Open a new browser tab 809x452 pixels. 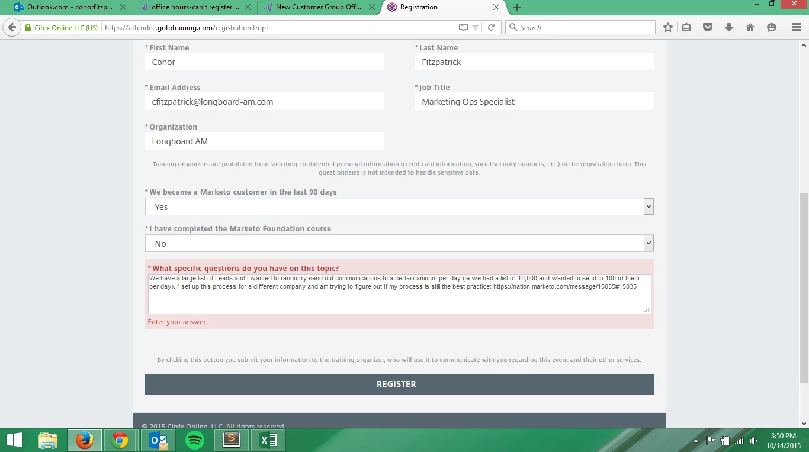pyautogui.click(x=517, y=7)
